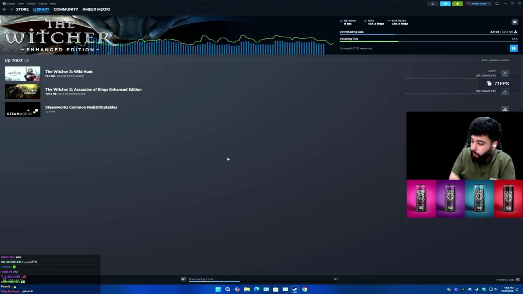Open Steamworks Common Redistributables entry

tap(81, 107)
